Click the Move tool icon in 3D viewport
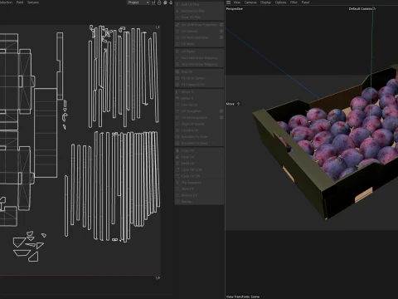The image size is (398, 299). pos(239,104)
